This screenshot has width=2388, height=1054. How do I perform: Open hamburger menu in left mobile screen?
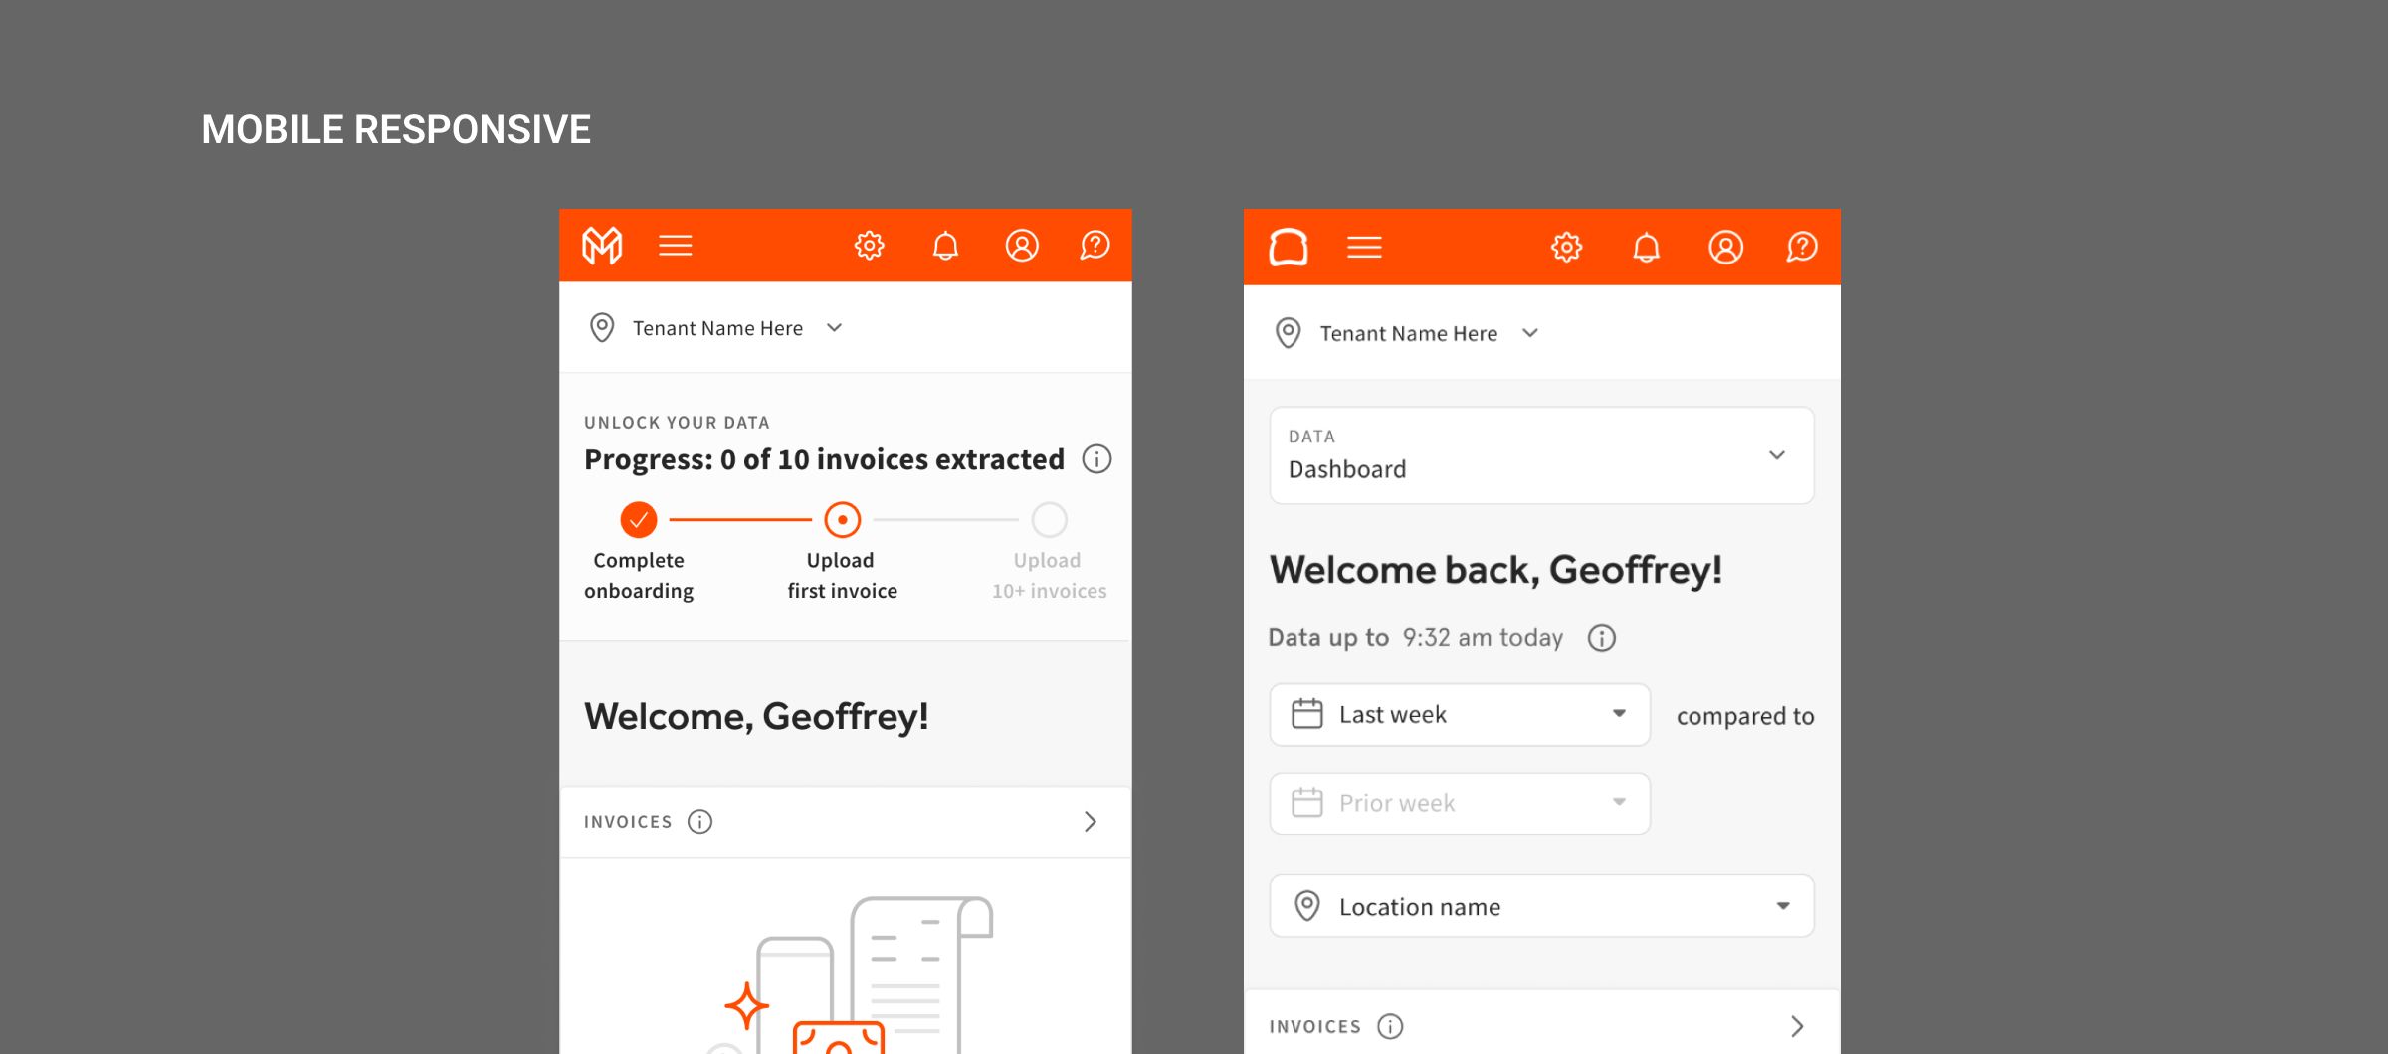(x=675, y=246)
